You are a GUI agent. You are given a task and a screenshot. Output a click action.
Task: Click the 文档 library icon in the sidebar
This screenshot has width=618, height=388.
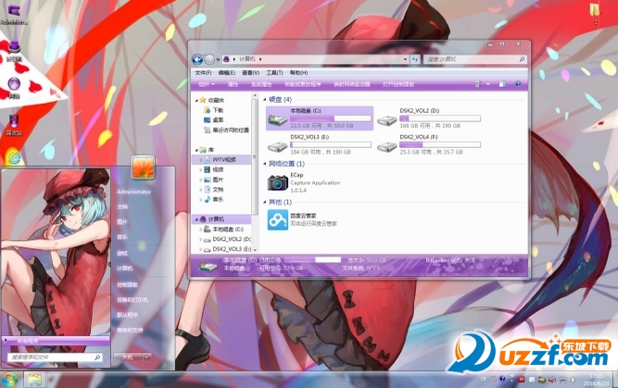pos(208,190)
